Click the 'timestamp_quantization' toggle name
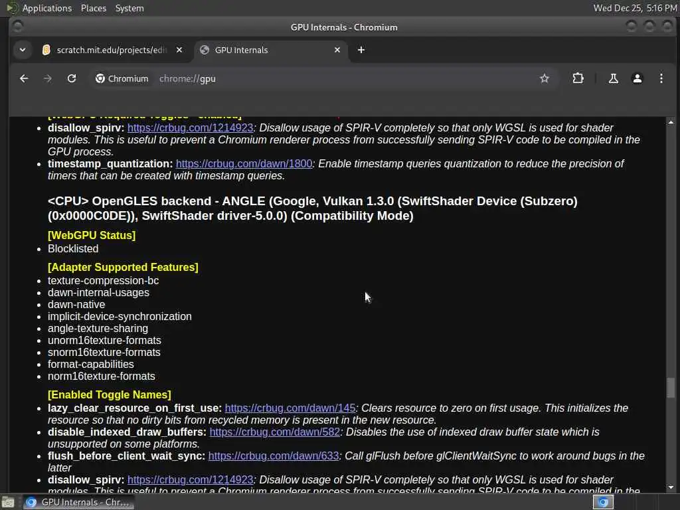The image size is (680, 510). tap(110, 164)
